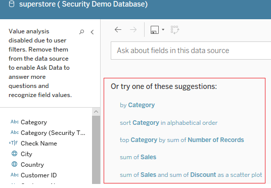
Task: Select the Category (Security T... field
Action: pyautogui.click(x=48, y=133)
